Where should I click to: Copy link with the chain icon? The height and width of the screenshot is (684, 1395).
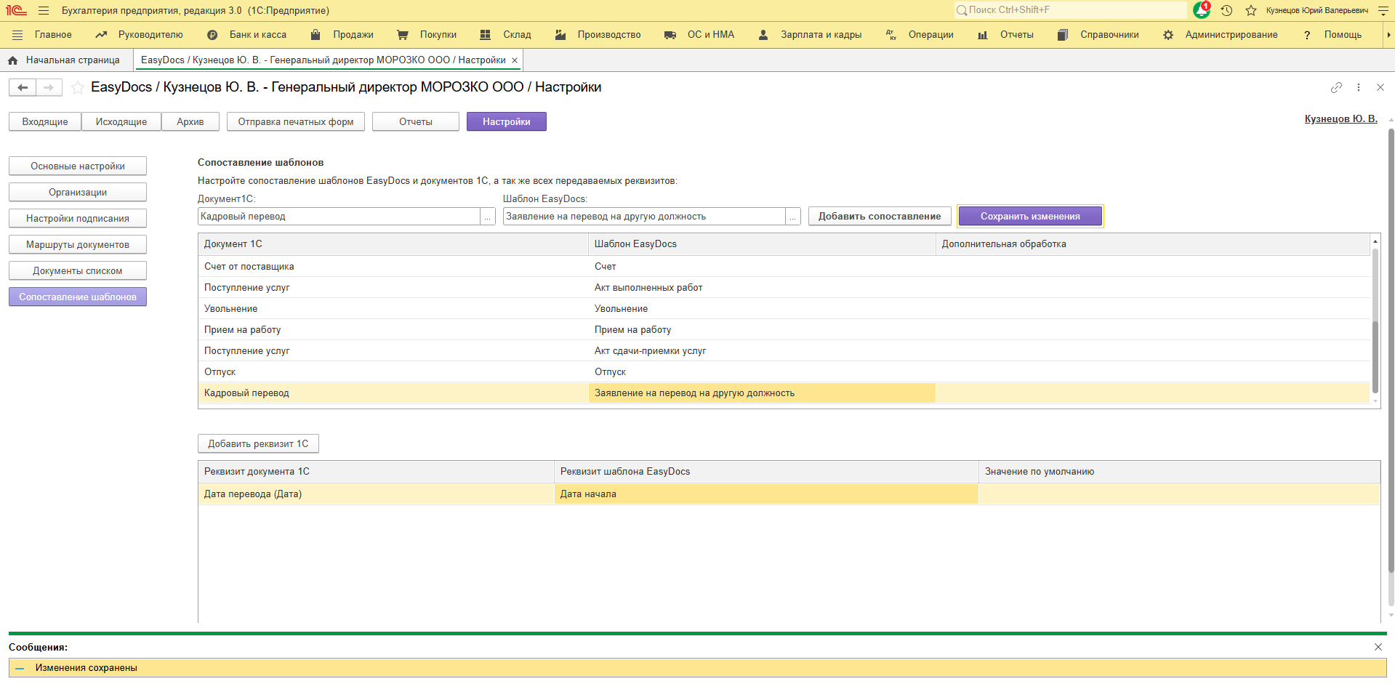pyautogui.click(x=1336, y=87)
